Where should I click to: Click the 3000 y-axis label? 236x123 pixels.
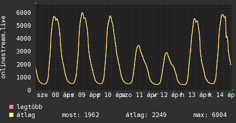click(24, 51)
